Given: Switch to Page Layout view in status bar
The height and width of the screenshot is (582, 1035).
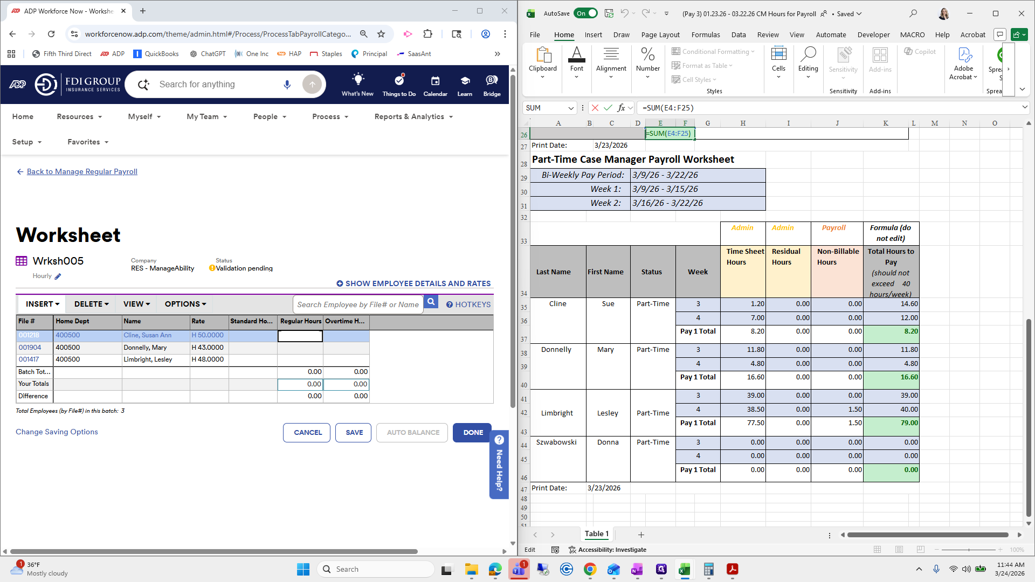Looking at the screenshot, I should pyautogui.click(x=899, y=550).
